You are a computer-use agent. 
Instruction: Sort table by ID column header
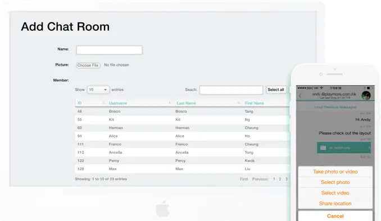click(79, 103)
